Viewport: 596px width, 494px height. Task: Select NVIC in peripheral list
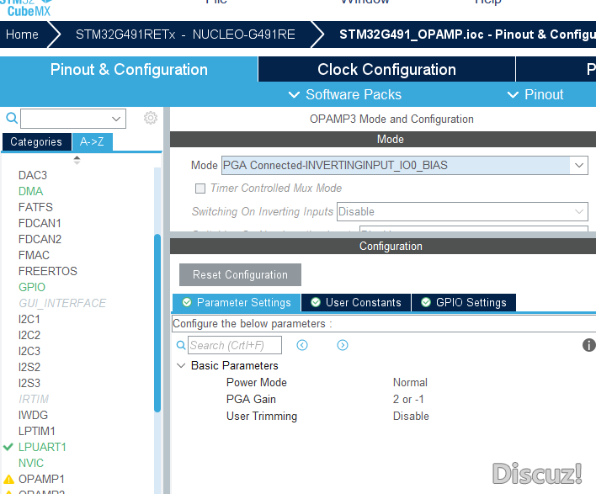pyautogui.click(x=31, y=463)
